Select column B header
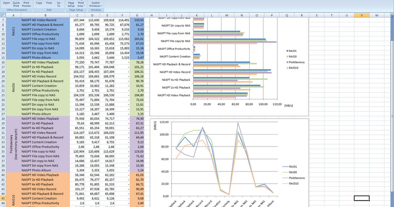 coord(45,15)
